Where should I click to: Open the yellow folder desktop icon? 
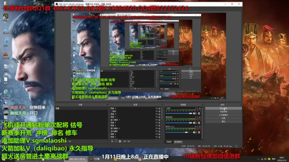[x=6, y=80]
